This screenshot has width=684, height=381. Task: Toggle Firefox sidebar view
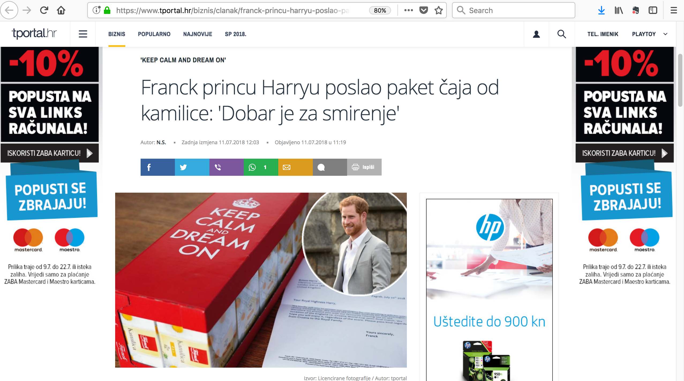pos(653,10)
